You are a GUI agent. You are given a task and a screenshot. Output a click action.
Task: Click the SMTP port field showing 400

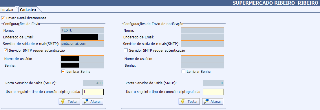[x=93, y=83]
